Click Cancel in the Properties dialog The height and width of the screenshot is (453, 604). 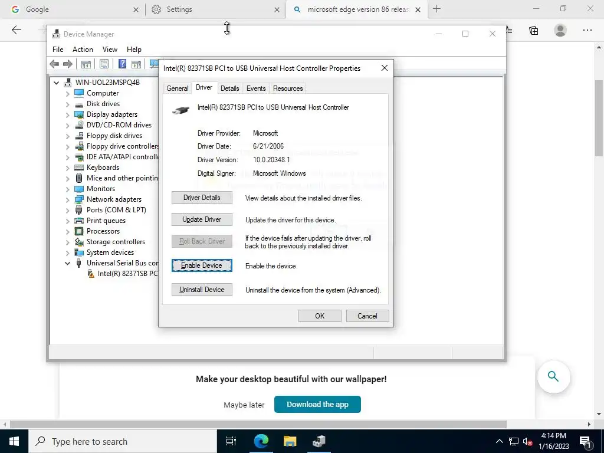click(367, 316)
